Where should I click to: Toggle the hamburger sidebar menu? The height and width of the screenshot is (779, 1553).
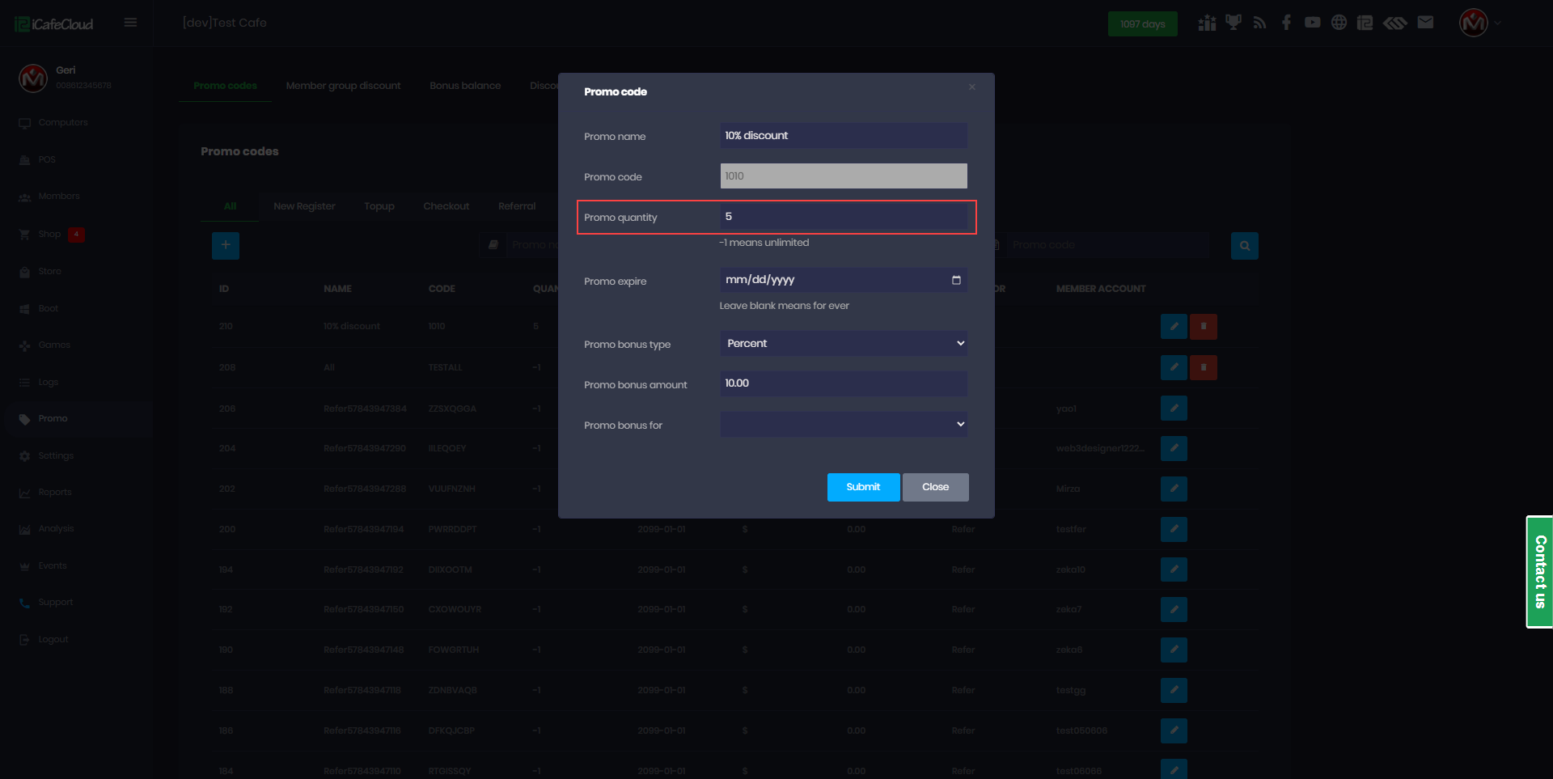point(130,23)
